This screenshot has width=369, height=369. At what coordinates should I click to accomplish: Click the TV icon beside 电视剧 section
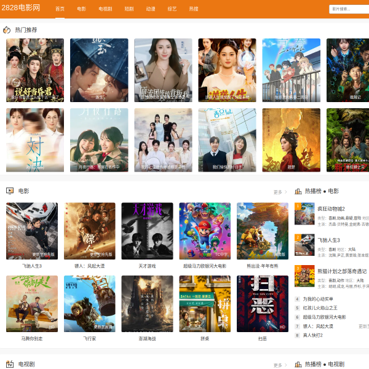coord(10,364)
